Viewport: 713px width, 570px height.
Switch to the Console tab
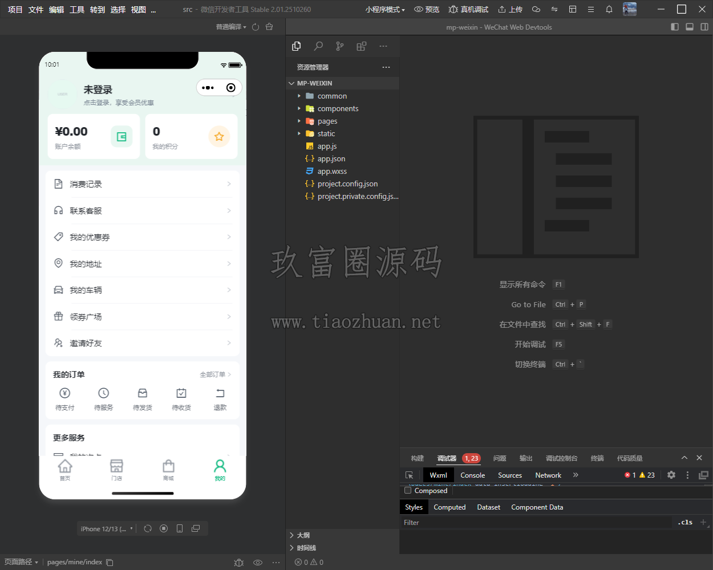473,475
